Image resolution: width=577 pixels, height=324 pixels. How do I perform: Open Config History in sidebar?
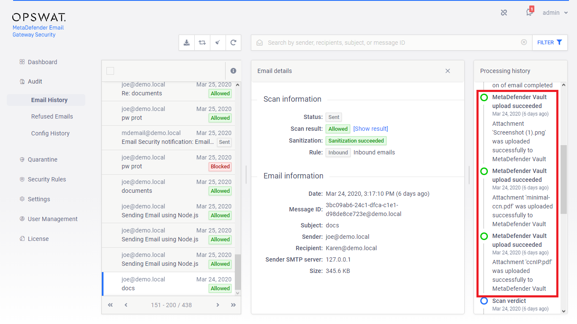pyautogui.click(x=50, y=133)
